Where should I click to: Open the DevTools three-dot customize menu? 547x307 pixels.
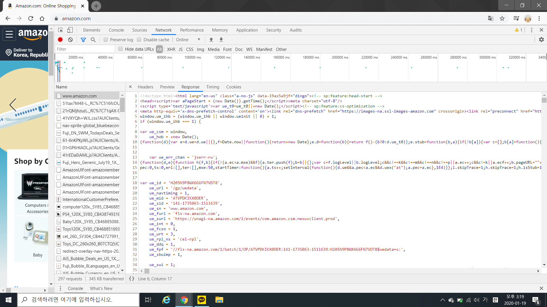pos(531,30)
